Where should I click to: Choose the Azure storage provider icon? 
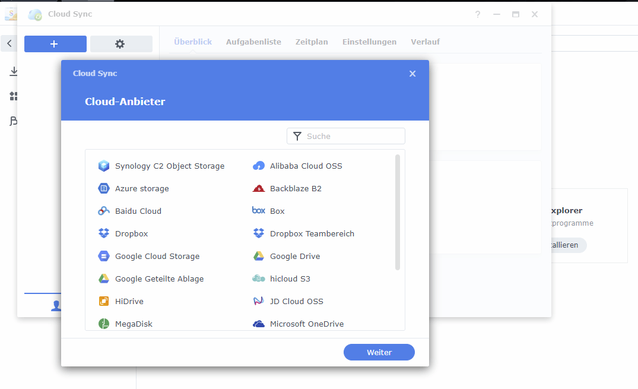pos(104,189)
